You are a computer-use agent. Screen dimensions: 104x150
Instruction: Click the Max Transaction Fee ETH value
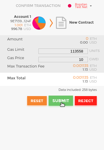tap(81, 66)
